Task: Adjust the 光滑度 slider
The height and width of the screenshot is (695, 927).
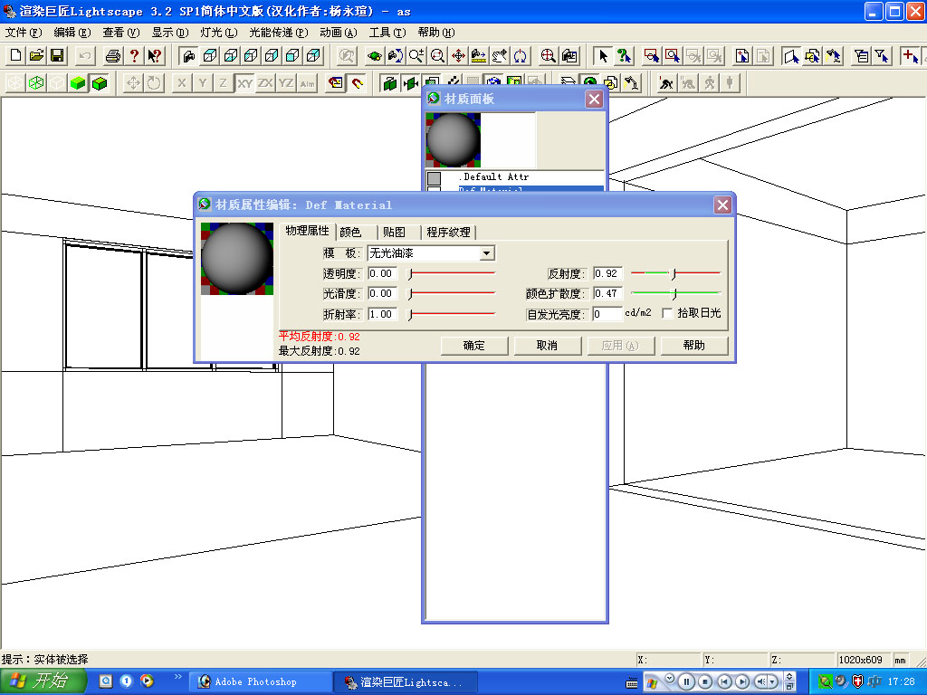Action: 453,293
